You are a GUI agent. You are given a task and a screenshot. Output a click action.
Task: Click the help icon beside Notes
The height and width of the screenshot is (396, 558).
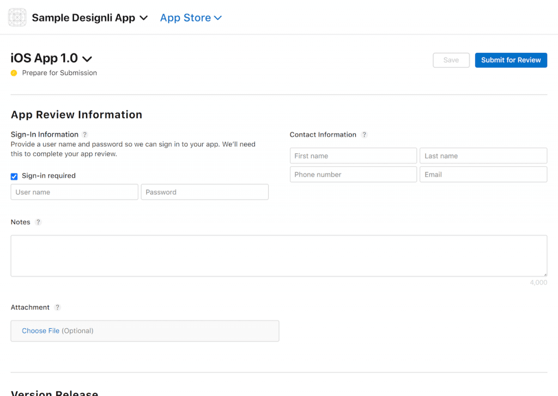click(x=38, y=222)
